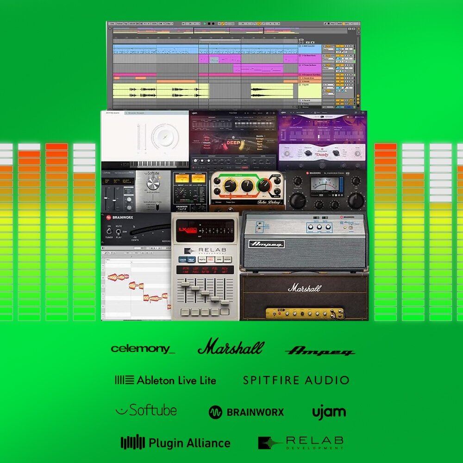The height and width of the screenshot is (463, 463).
Task: Click the black Marshall brand logo below
Action: point(231,346)
